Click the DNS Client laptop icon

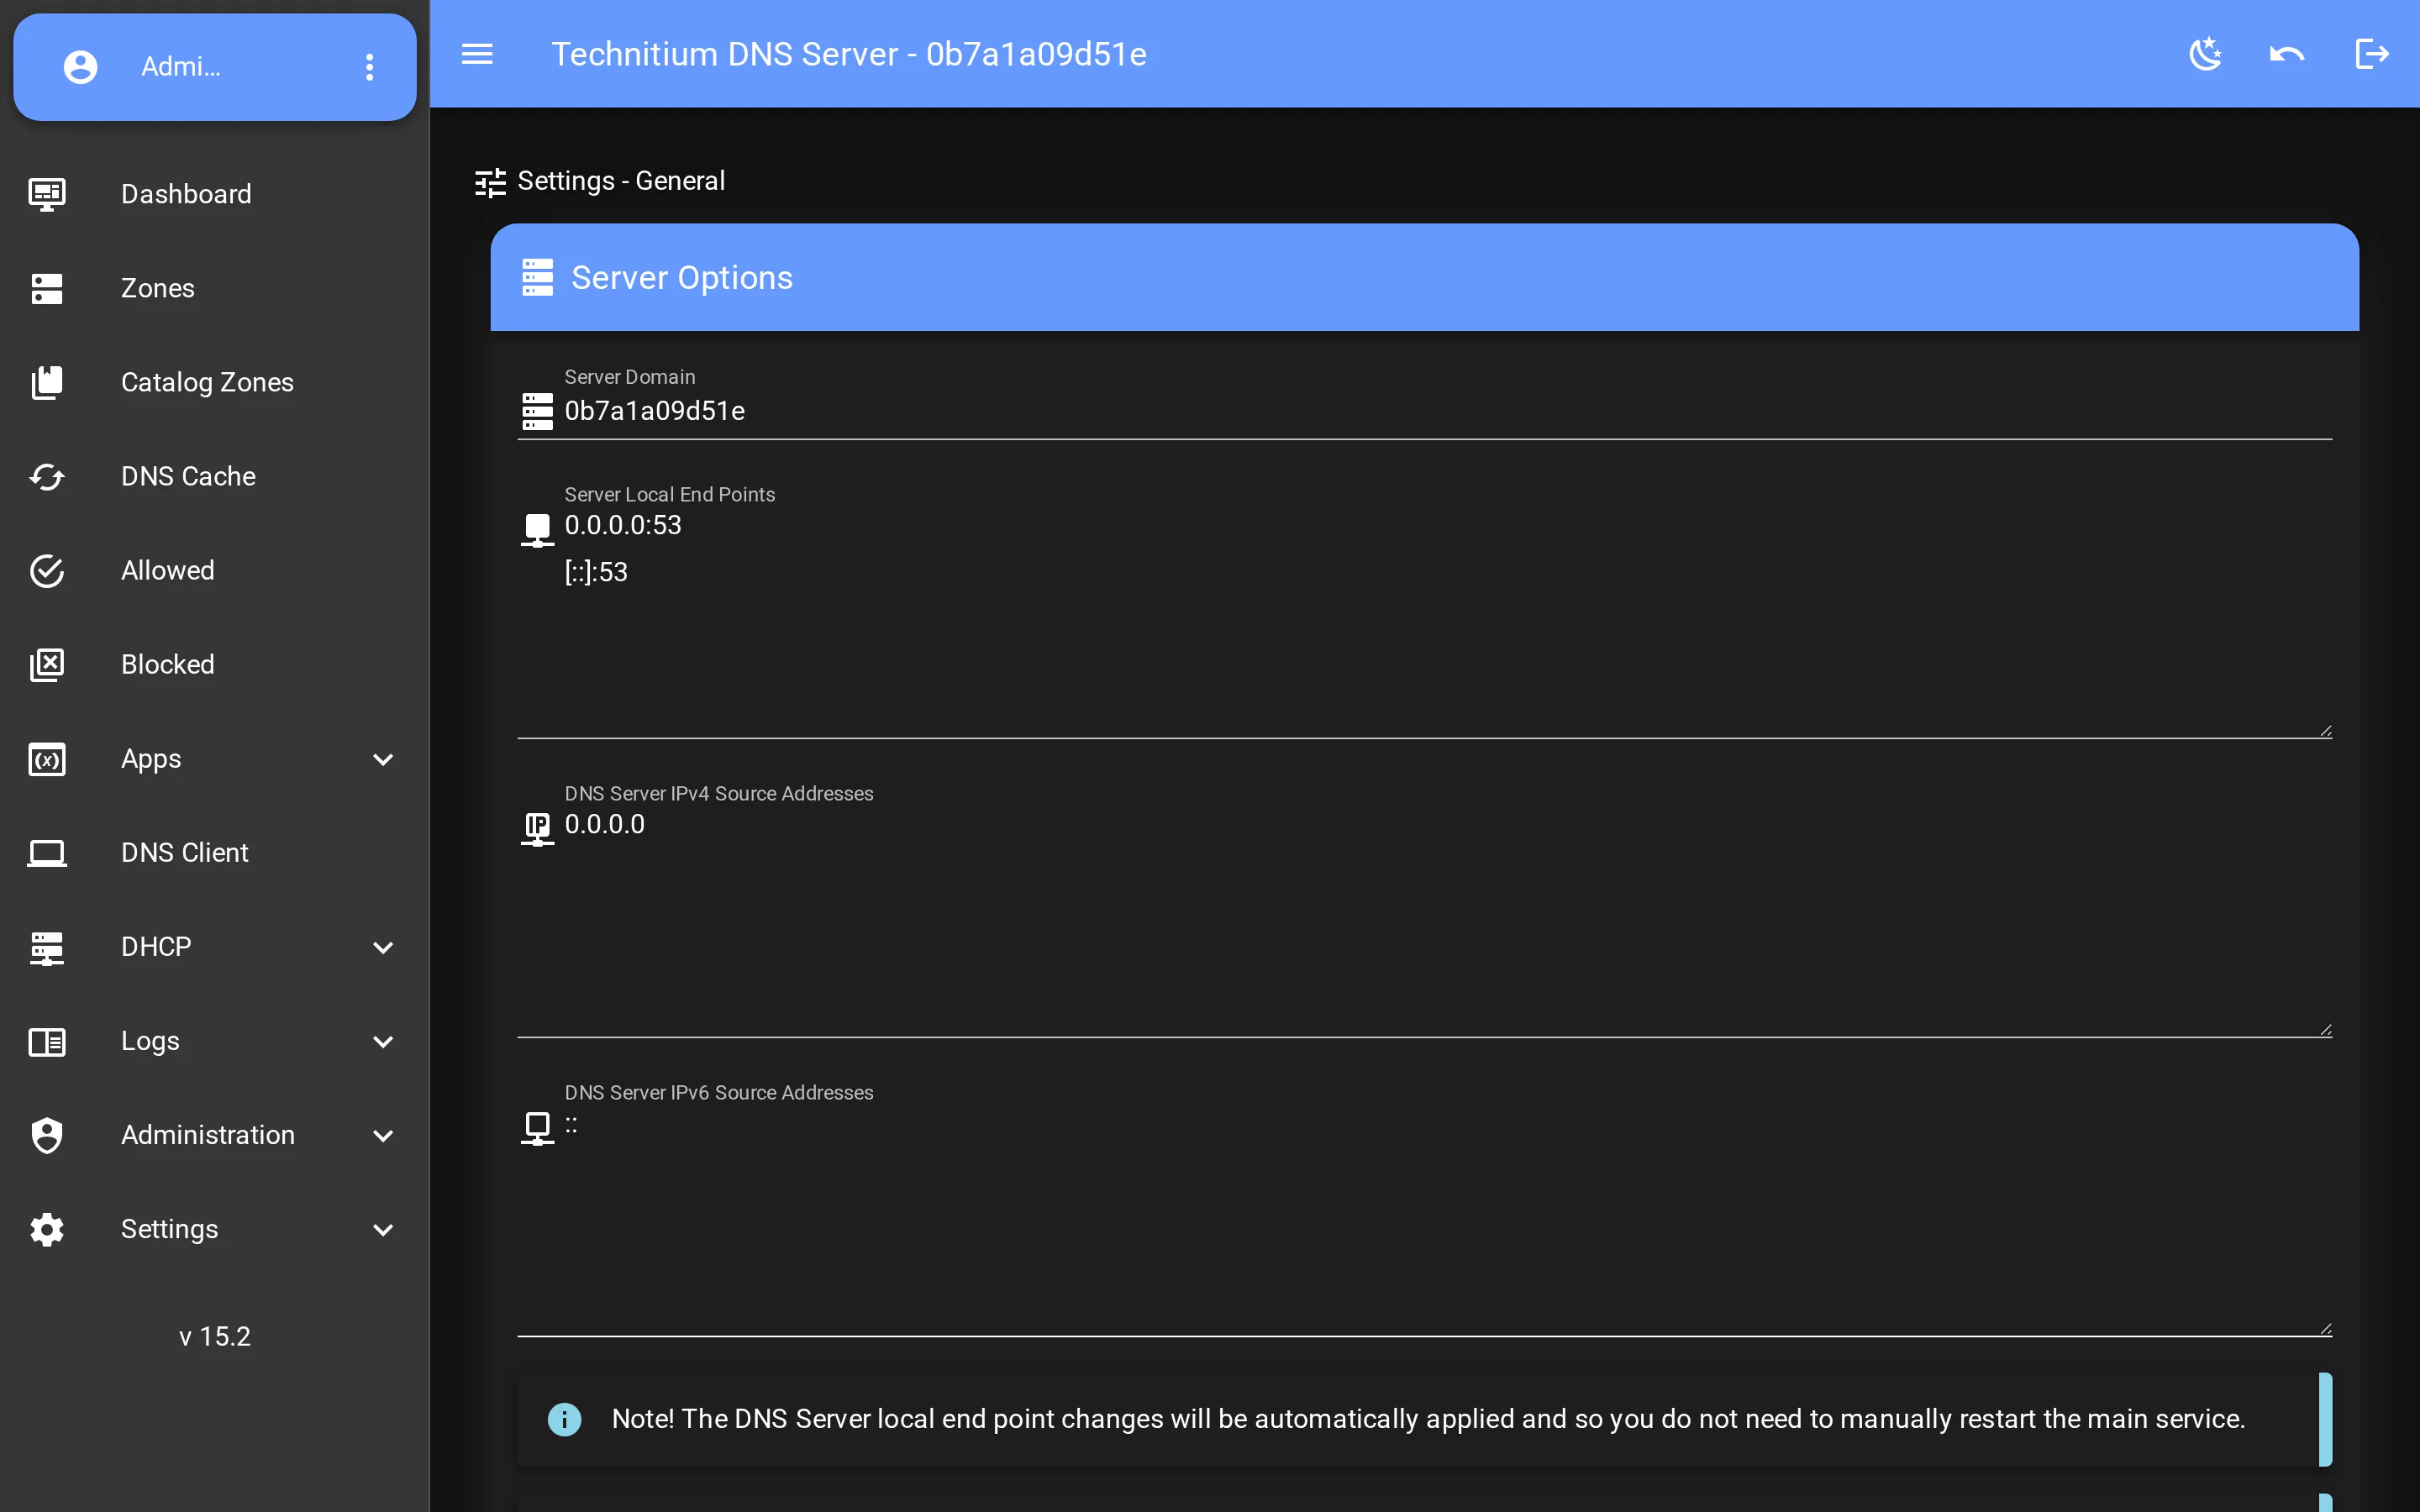pos(47,853)
